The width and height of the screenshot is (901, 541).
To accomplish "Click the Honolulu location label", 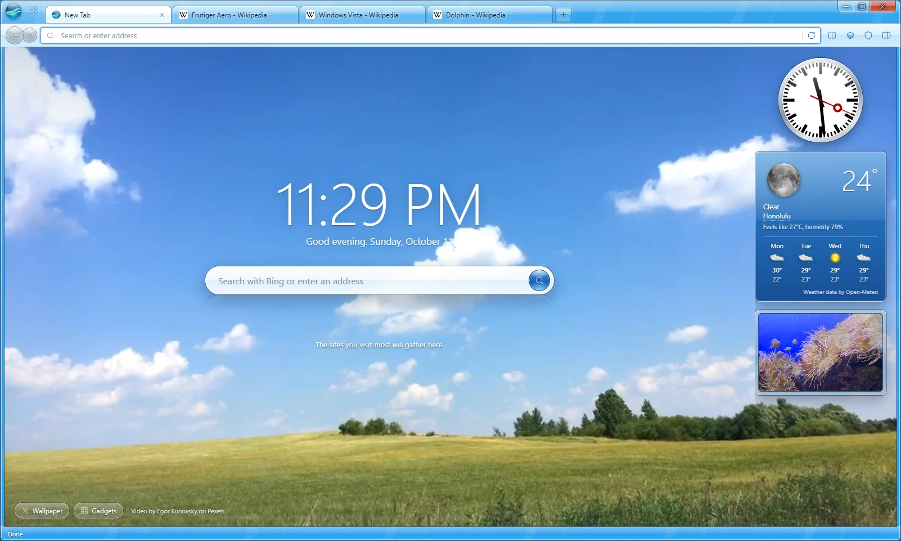I will (777, 216).
